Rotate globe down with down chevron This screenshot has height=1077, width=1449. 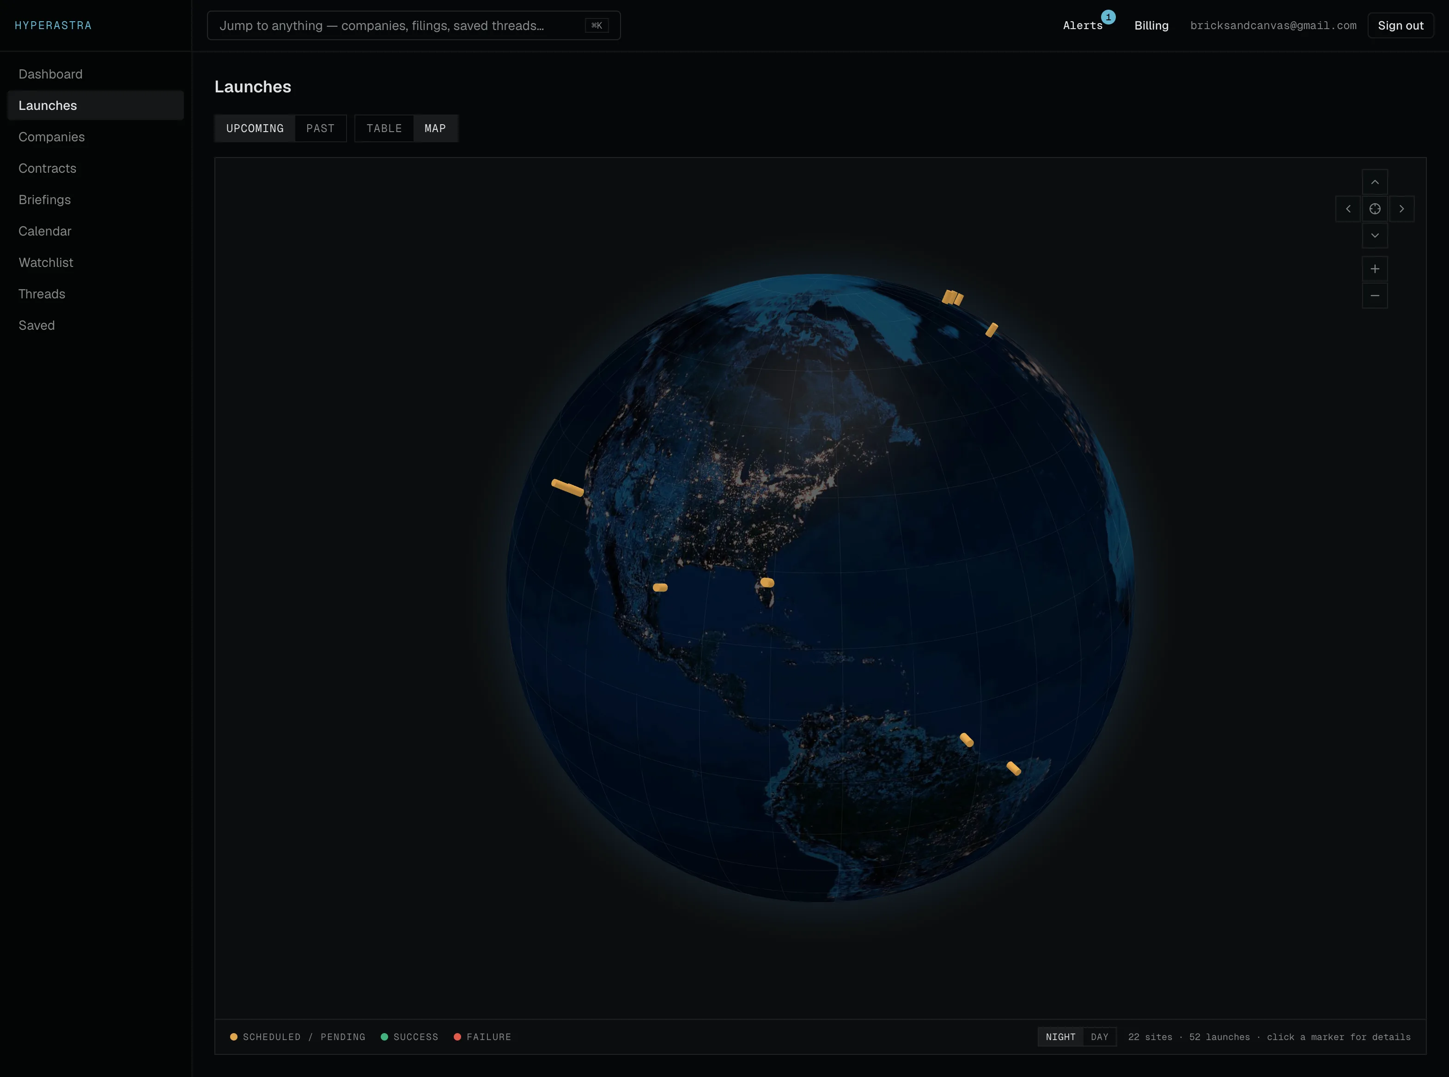(x=1375, y=236)
